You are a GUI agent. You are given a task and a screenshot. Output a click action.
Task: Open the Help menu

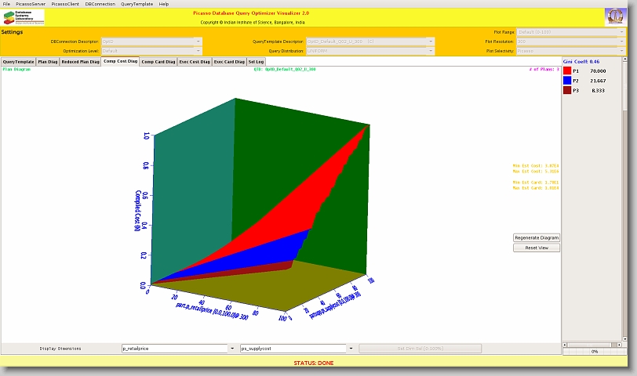click(x=164, y=4)
